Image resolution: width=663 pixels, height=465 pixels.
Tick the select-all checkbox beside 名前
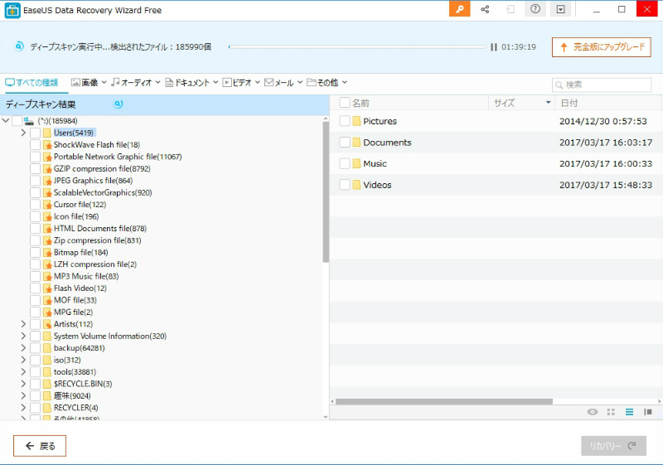[345, 103]
